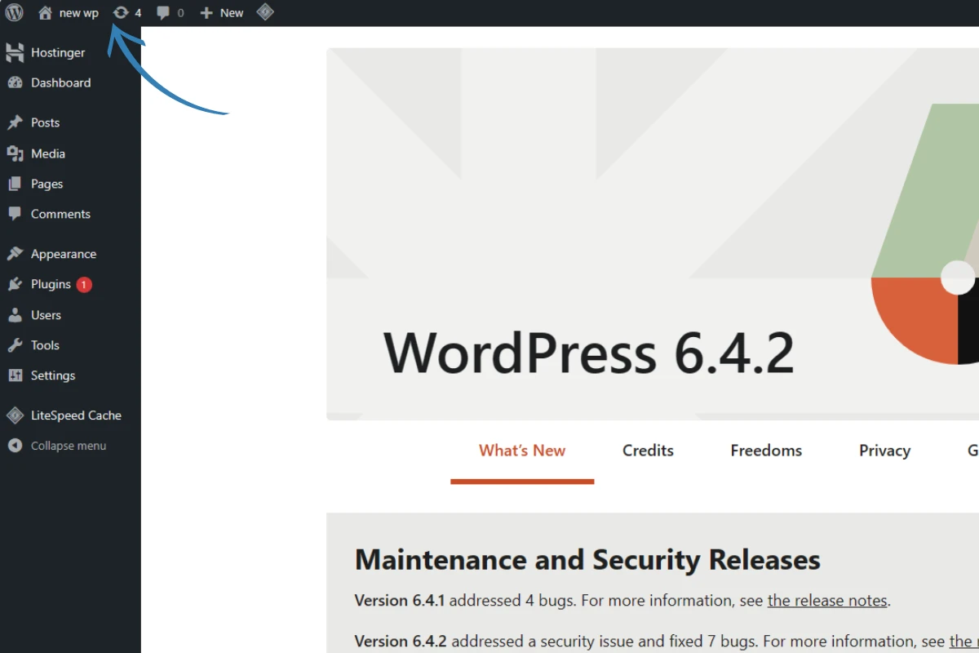Image resolution: width=979 pixels, height=653 pixels.
Task: Open the Tools menu label
Action: [x=45, y=345]
